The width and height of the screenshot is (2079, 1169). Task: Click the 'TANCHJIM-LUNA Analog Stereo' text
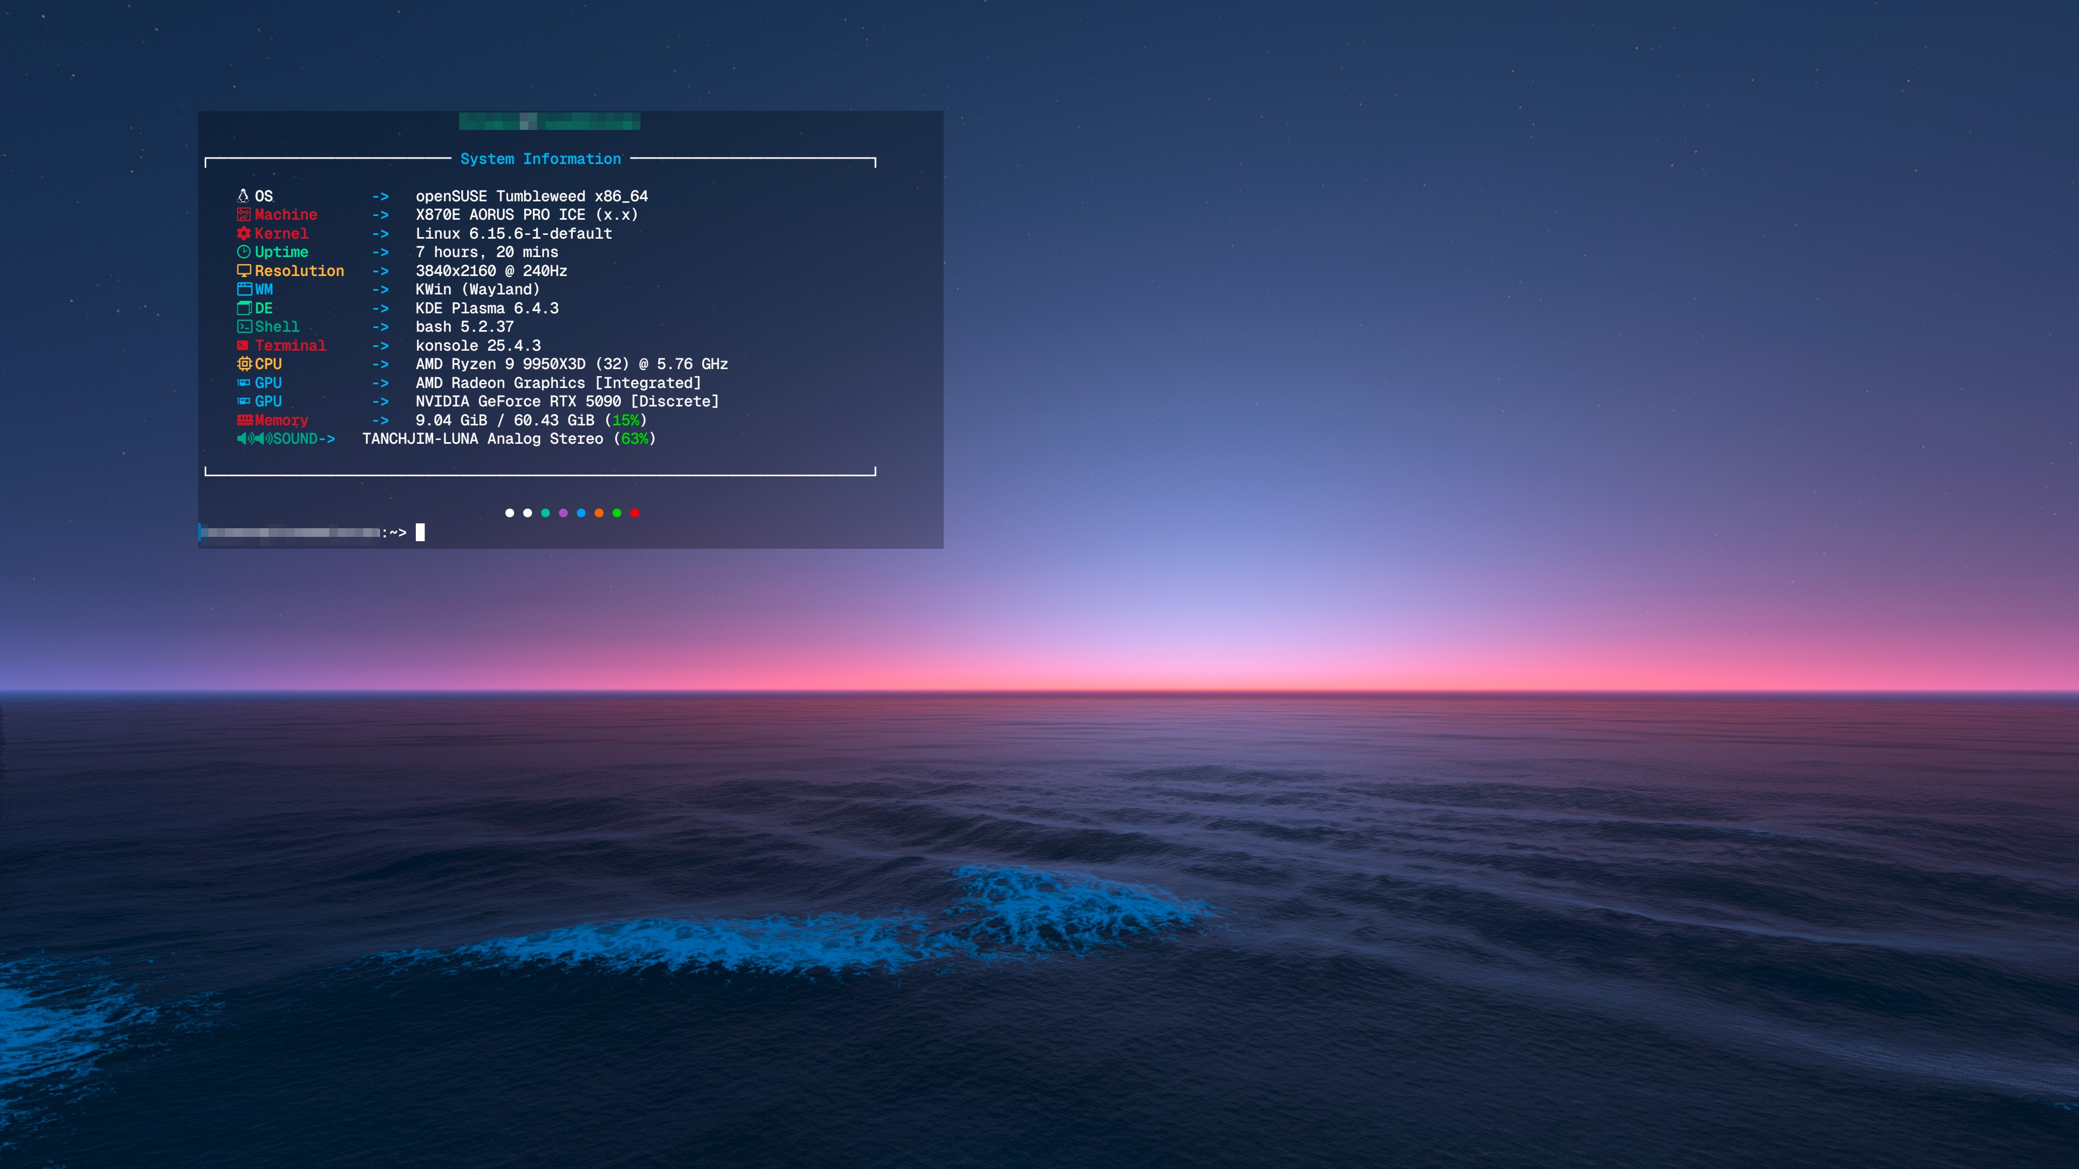(x=482, y=439)
